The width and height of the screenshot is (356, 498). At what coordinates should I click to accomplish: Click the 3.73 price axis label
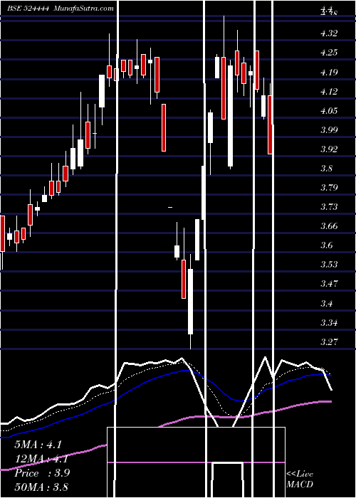click(x=329, y=207)
